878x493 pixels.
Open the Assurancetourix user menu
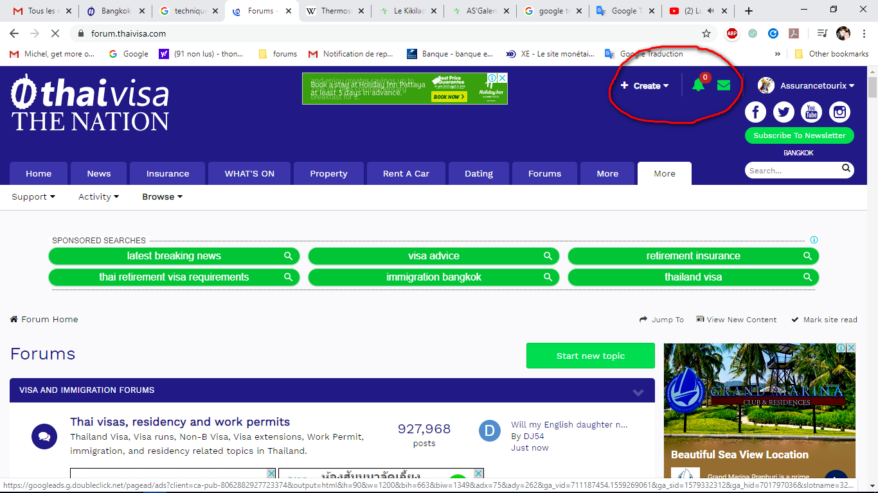(x=806, y=85)
